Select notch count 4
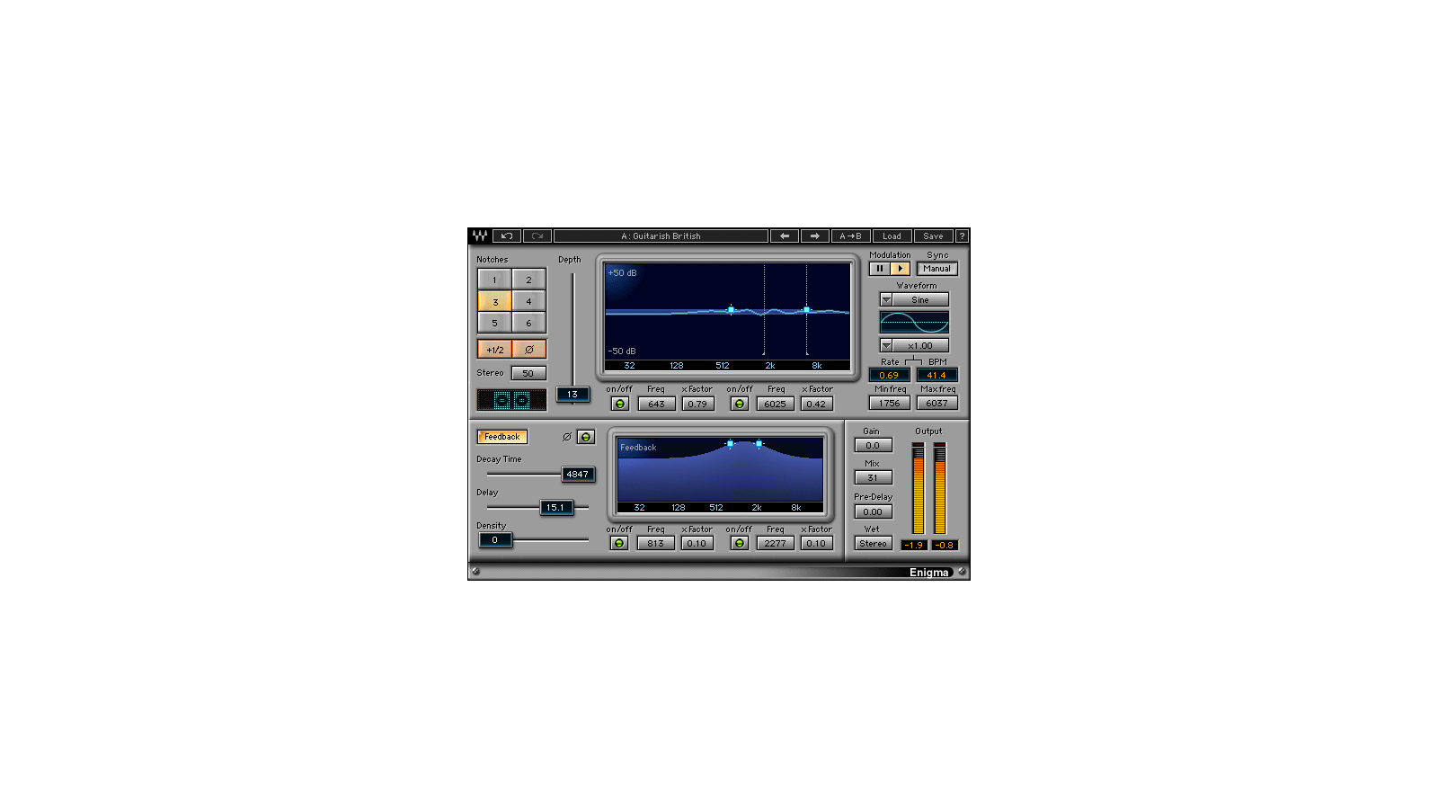This screenshot has height=809, width=1438. (x=528, y=301)
